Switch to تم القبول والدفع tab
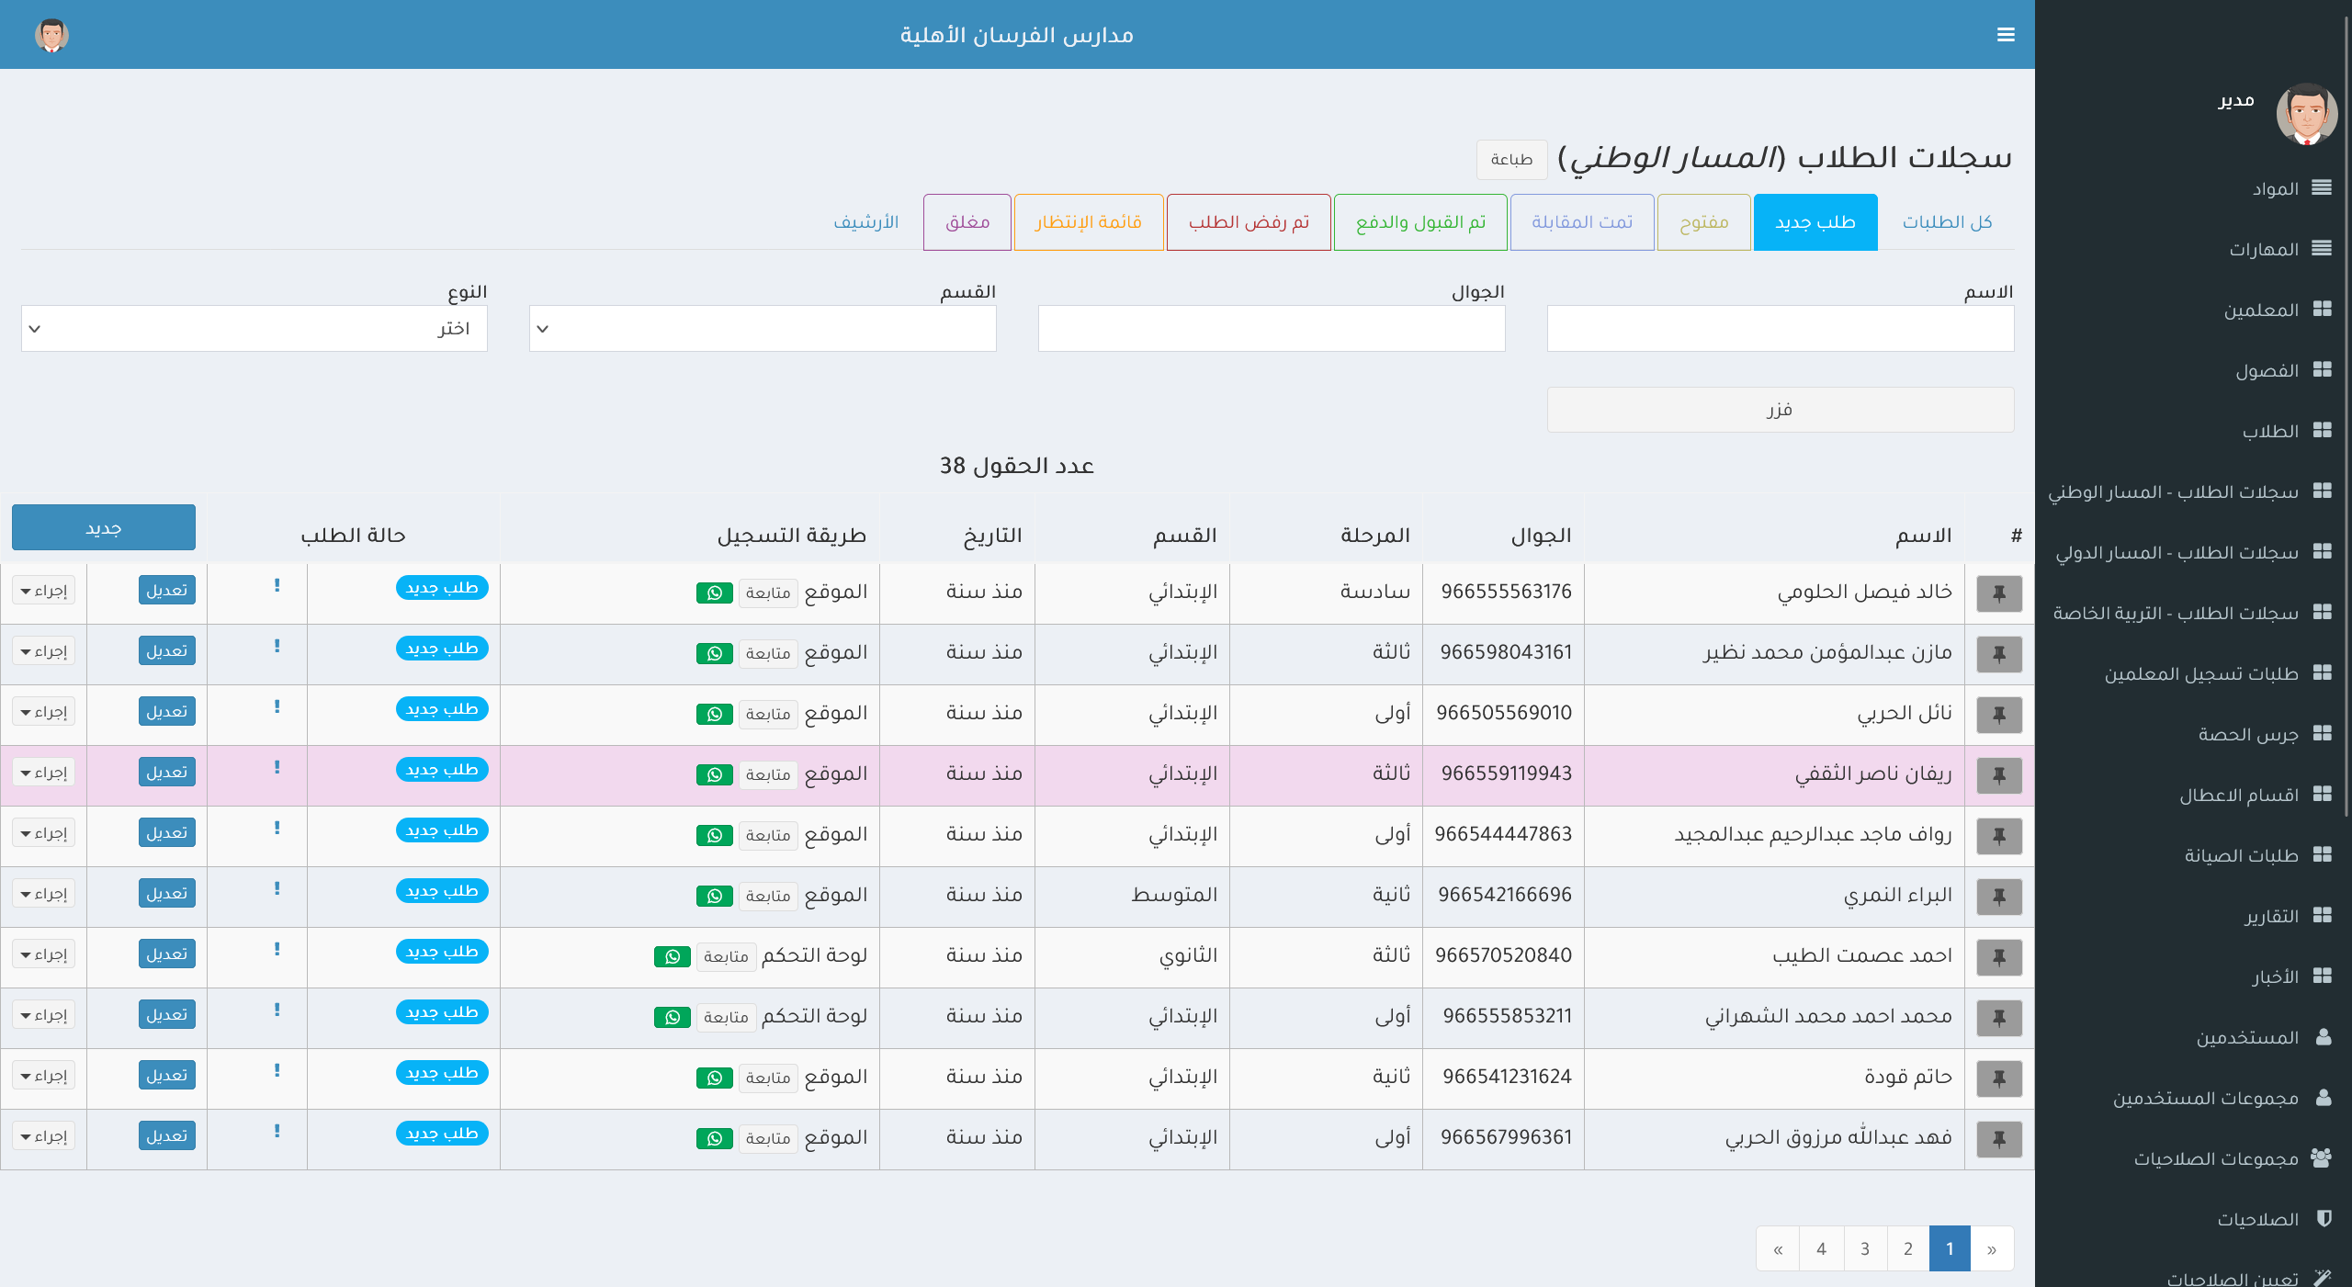This screenshot has height=1287, width=2352. point(1420,221)
